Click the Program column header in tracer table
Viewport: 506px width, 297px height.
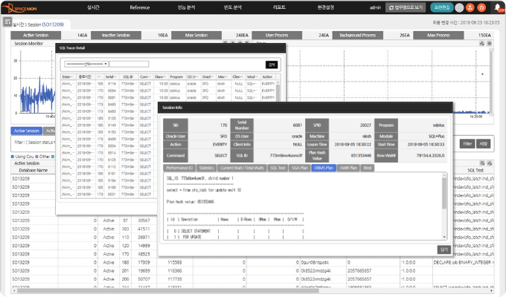(176, 76)
